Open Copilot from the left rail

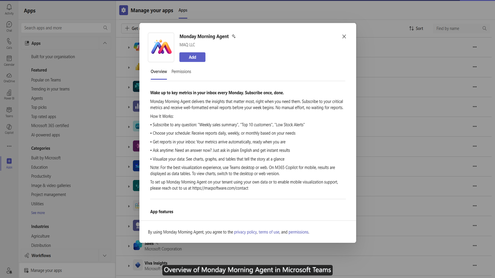(9, 129)
